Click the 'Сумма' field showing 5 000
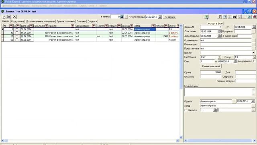257x145 pixels. click(210, 72)
